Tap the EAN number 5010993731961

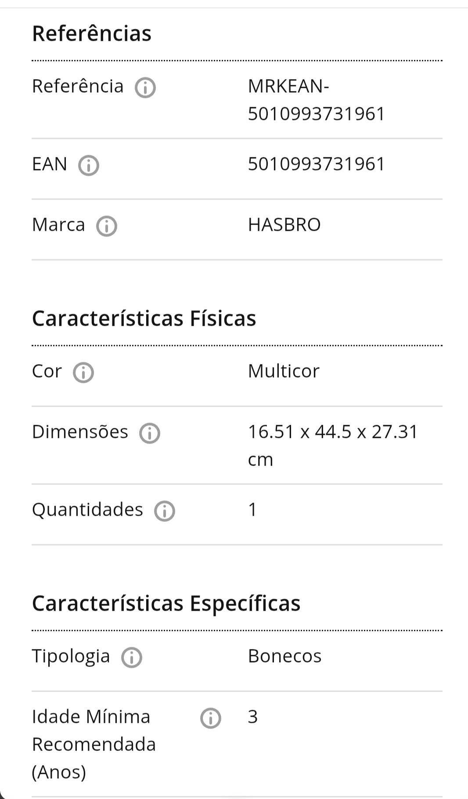click(x=317, y=164)
